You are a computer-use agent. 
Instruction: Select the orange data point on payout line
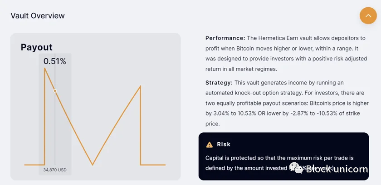[x=55, y=91]
